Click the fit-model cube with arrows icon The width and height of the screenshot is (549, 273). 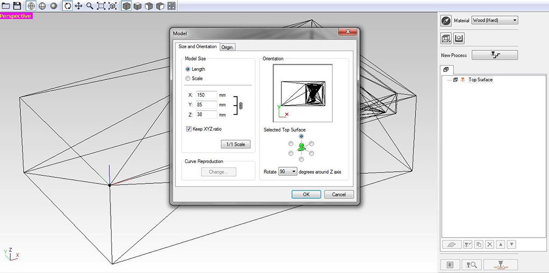113,6
